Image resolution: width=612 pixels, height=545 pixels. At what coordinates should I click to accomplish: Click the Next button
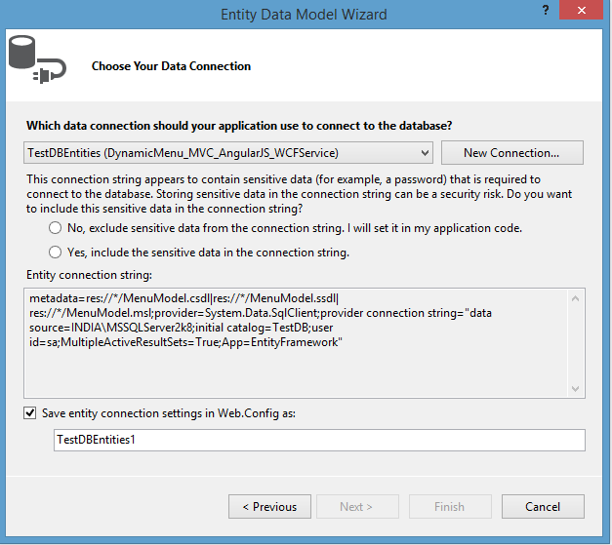(x=356, y=507)
